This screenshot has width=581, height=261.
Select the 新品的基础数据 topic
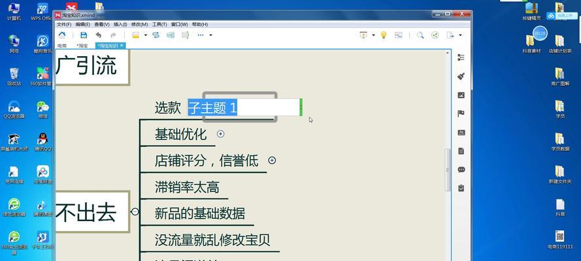coord(200,213)
